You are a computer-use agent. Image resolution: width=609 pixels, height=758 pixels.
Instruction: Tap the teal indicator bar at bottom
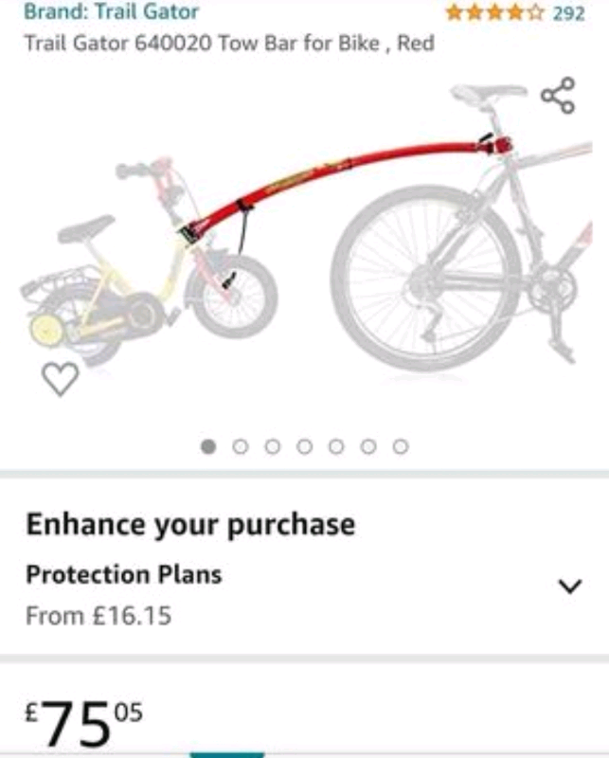[x=227, y=754]
